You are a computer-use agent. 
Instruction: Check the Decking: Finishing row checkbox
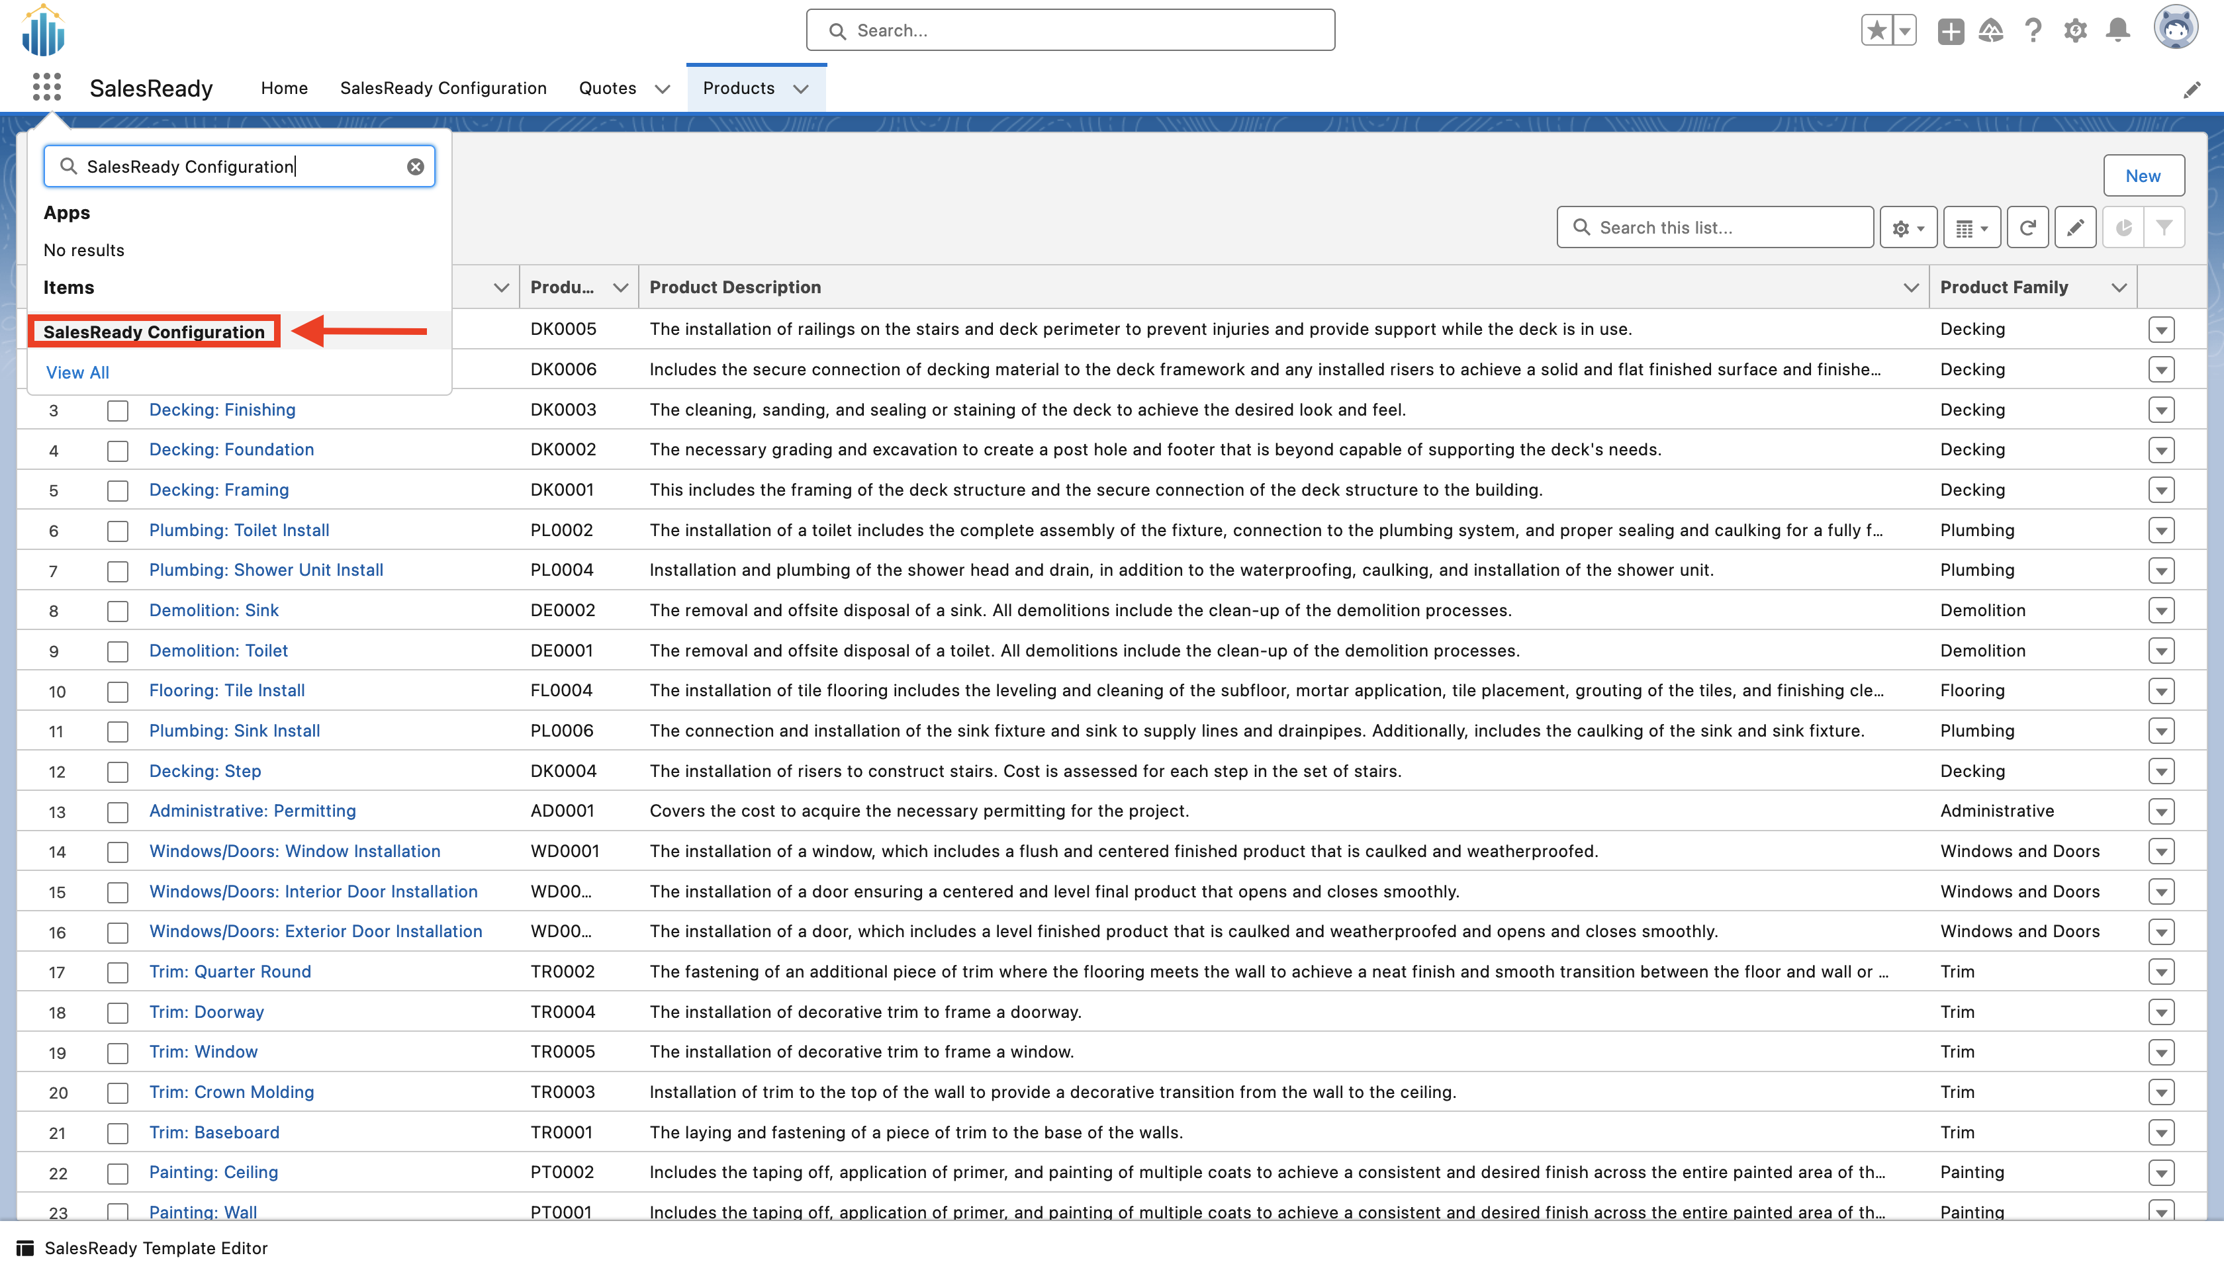coord(117,410)
